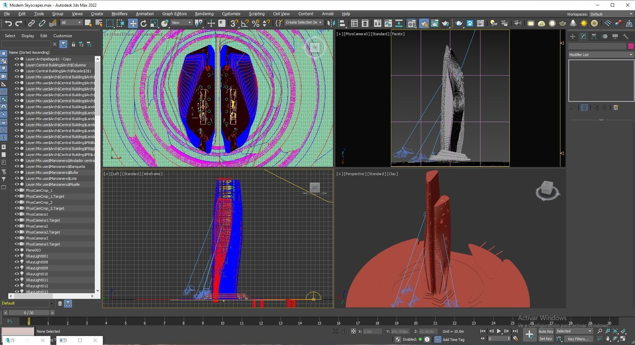Hide the Plane003 object via eye icon
The image size is (635, 345).
pyautogui.click(x=17, y=250)
